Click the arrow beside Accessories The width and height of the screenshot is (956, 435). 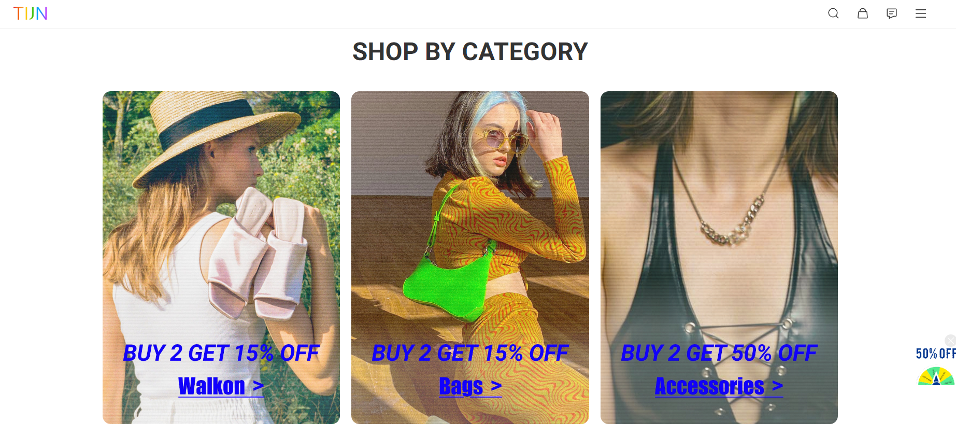pyautogui.click(x=777, y=386)
